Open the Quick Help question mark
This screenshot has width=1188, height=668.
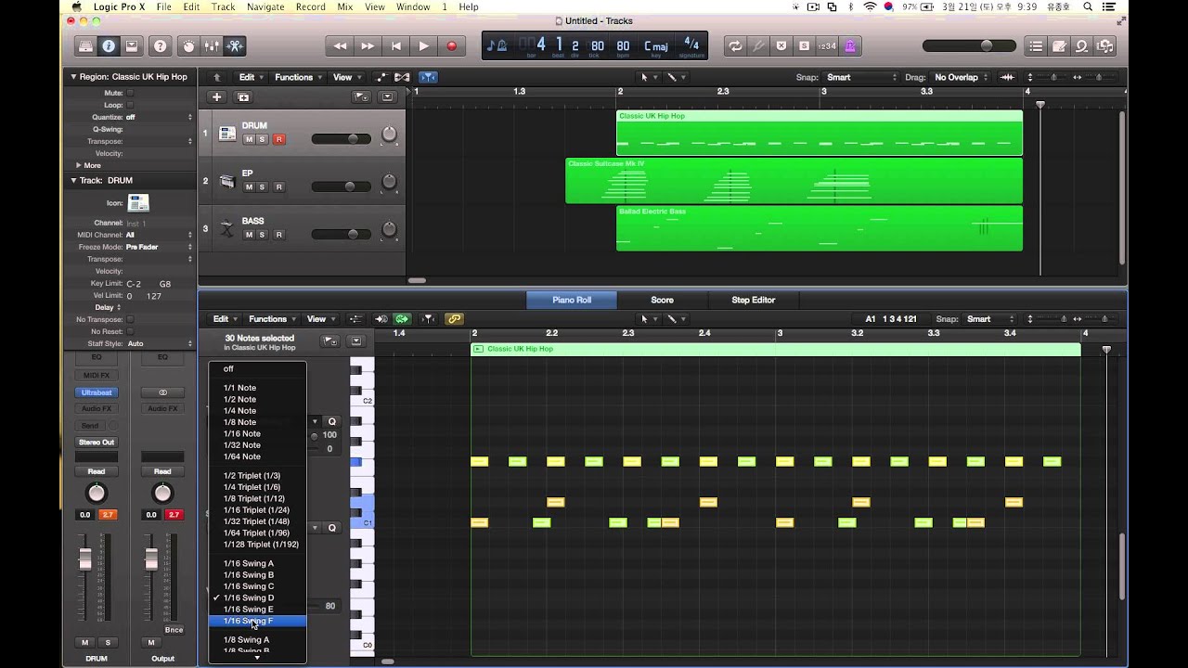[161, 45]
